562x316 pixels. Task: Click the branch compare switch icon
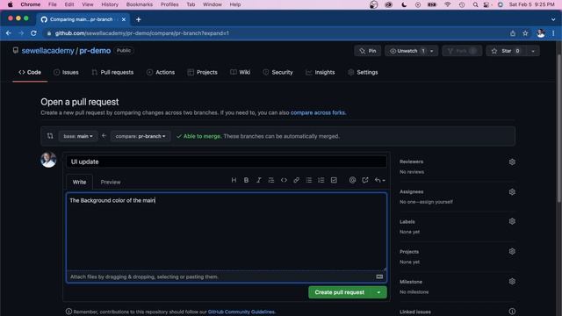pos(50,136)
